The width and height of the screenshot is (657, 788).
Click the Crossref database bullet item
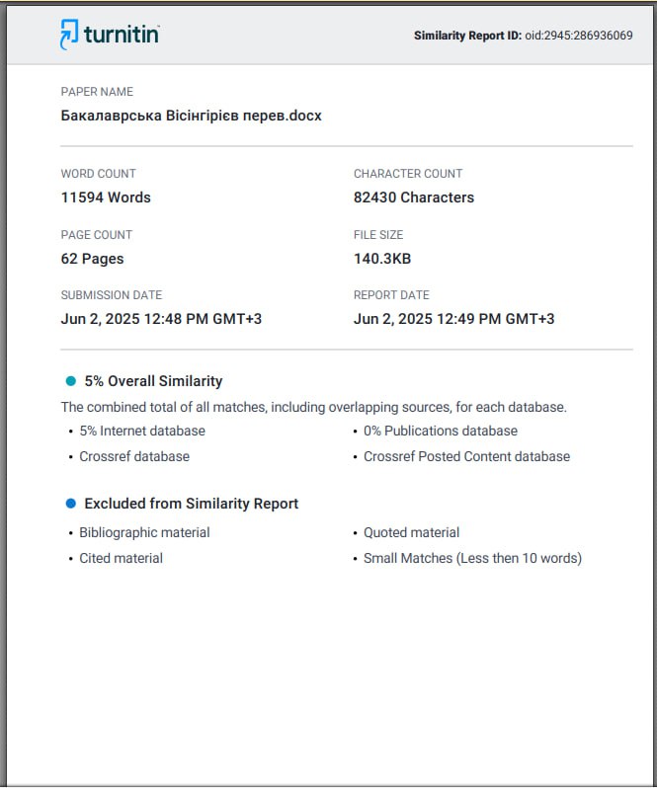click(x=134, y=457)
